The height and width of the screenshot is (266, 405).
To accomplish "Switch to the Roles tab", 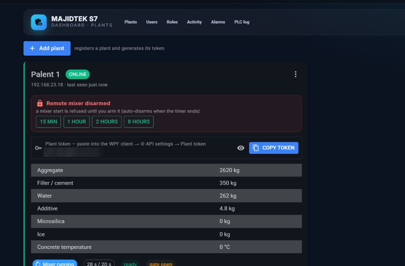I will coord(172,22).
